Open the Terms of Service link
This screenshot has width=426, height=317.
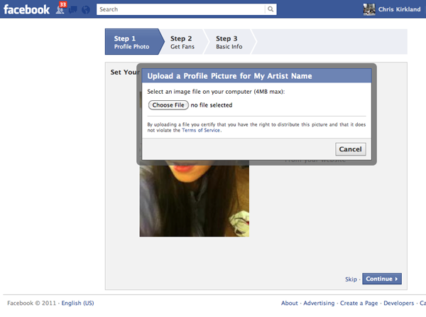[201, 130]
